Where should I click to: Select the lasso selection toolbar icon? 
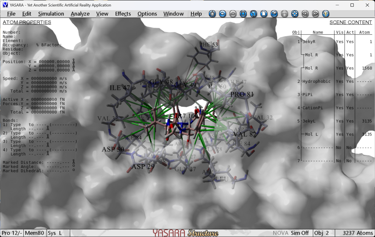[253, 13]
